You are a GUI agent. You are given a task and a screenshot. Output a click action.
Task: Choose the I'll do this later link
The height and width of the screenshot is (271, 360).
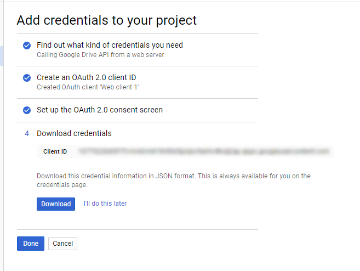pyautogui.click(x=105, y=204)
